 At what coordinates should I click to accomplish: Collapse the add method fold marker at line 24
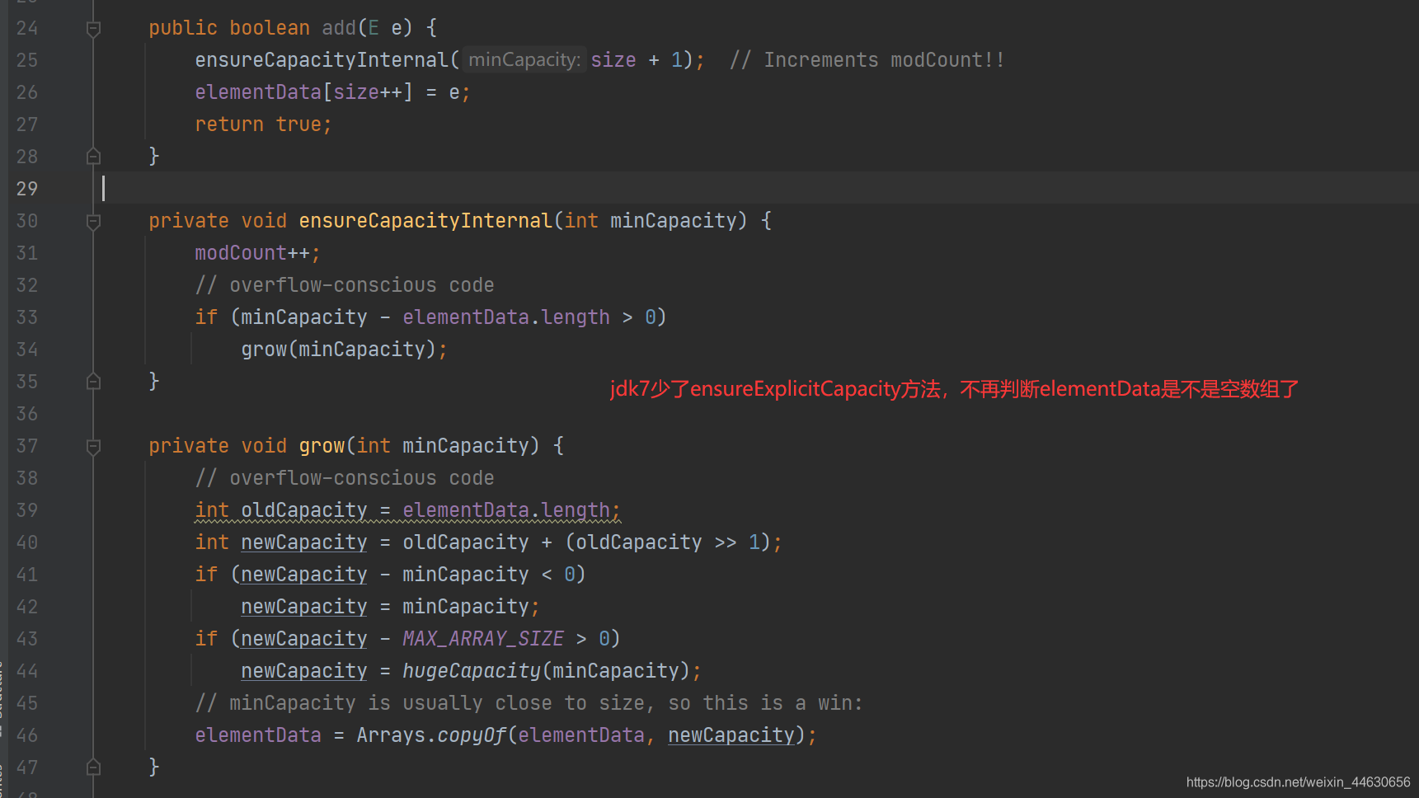[93, 29]
